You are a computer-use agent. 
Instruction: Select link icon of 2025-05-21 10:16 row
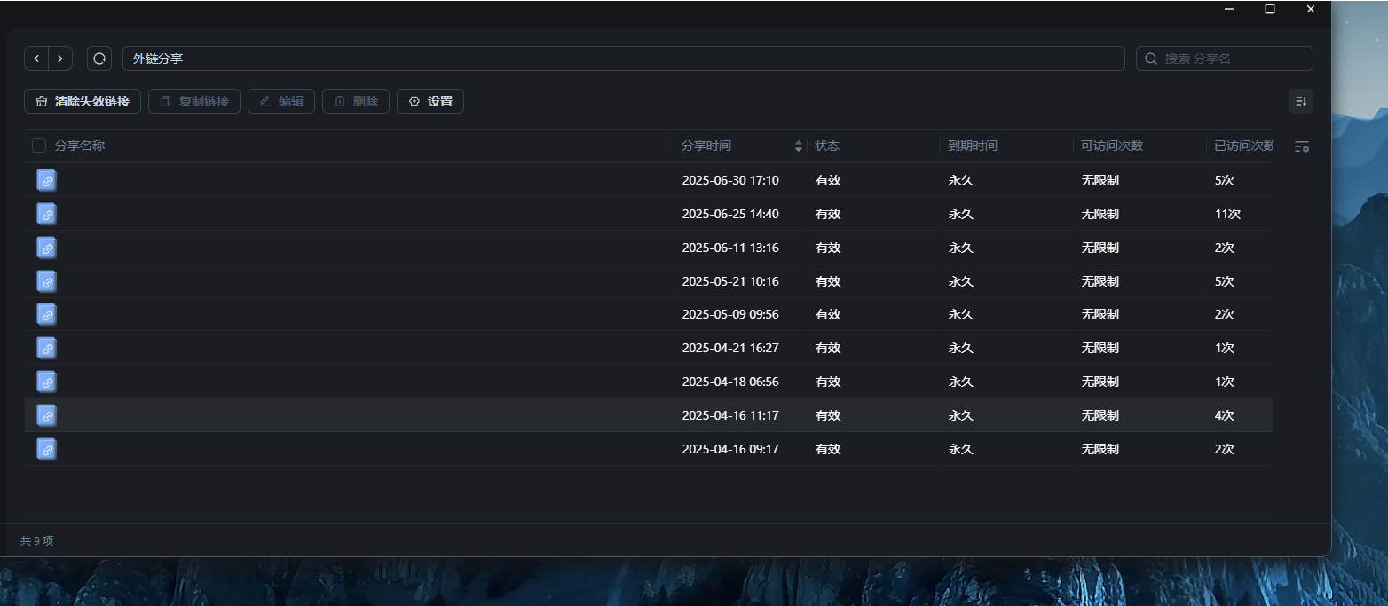pos(47,281)
